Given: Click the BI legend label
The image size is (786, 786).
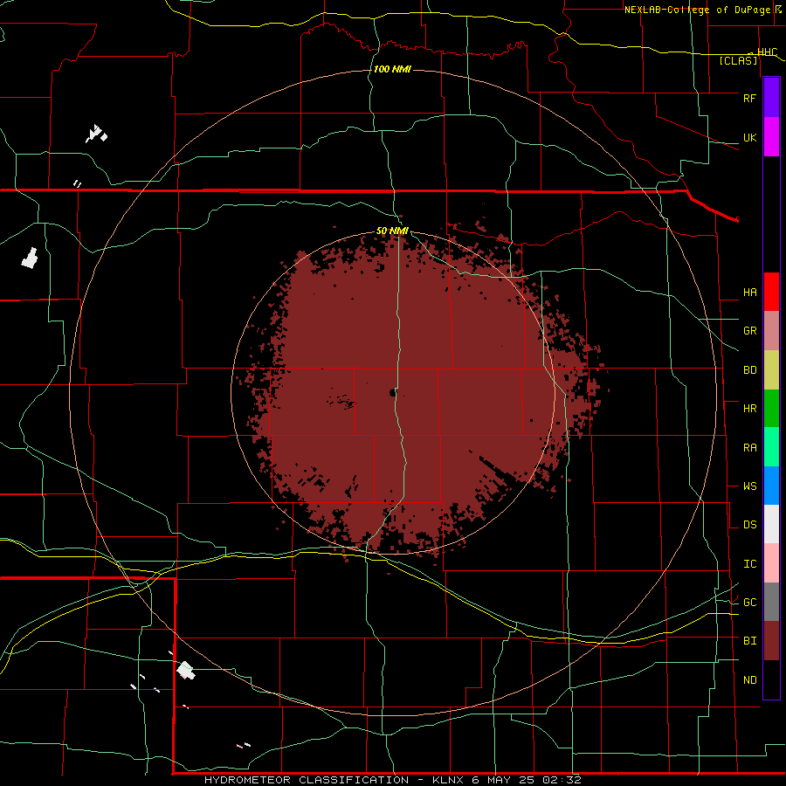Looking at the screenshot, I should (749, 641).
